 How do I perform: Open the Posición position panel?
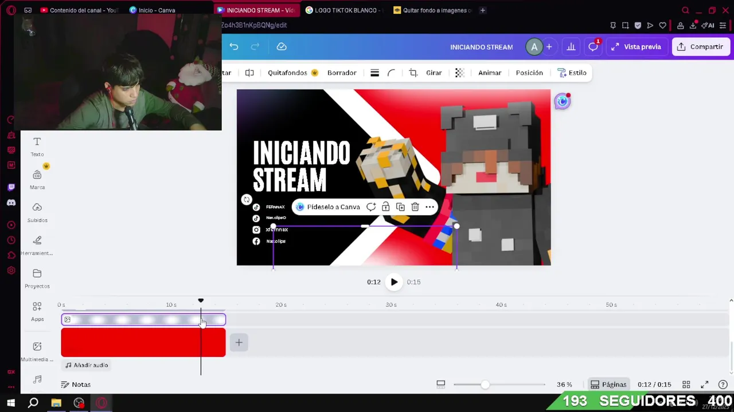click(529, 73)
